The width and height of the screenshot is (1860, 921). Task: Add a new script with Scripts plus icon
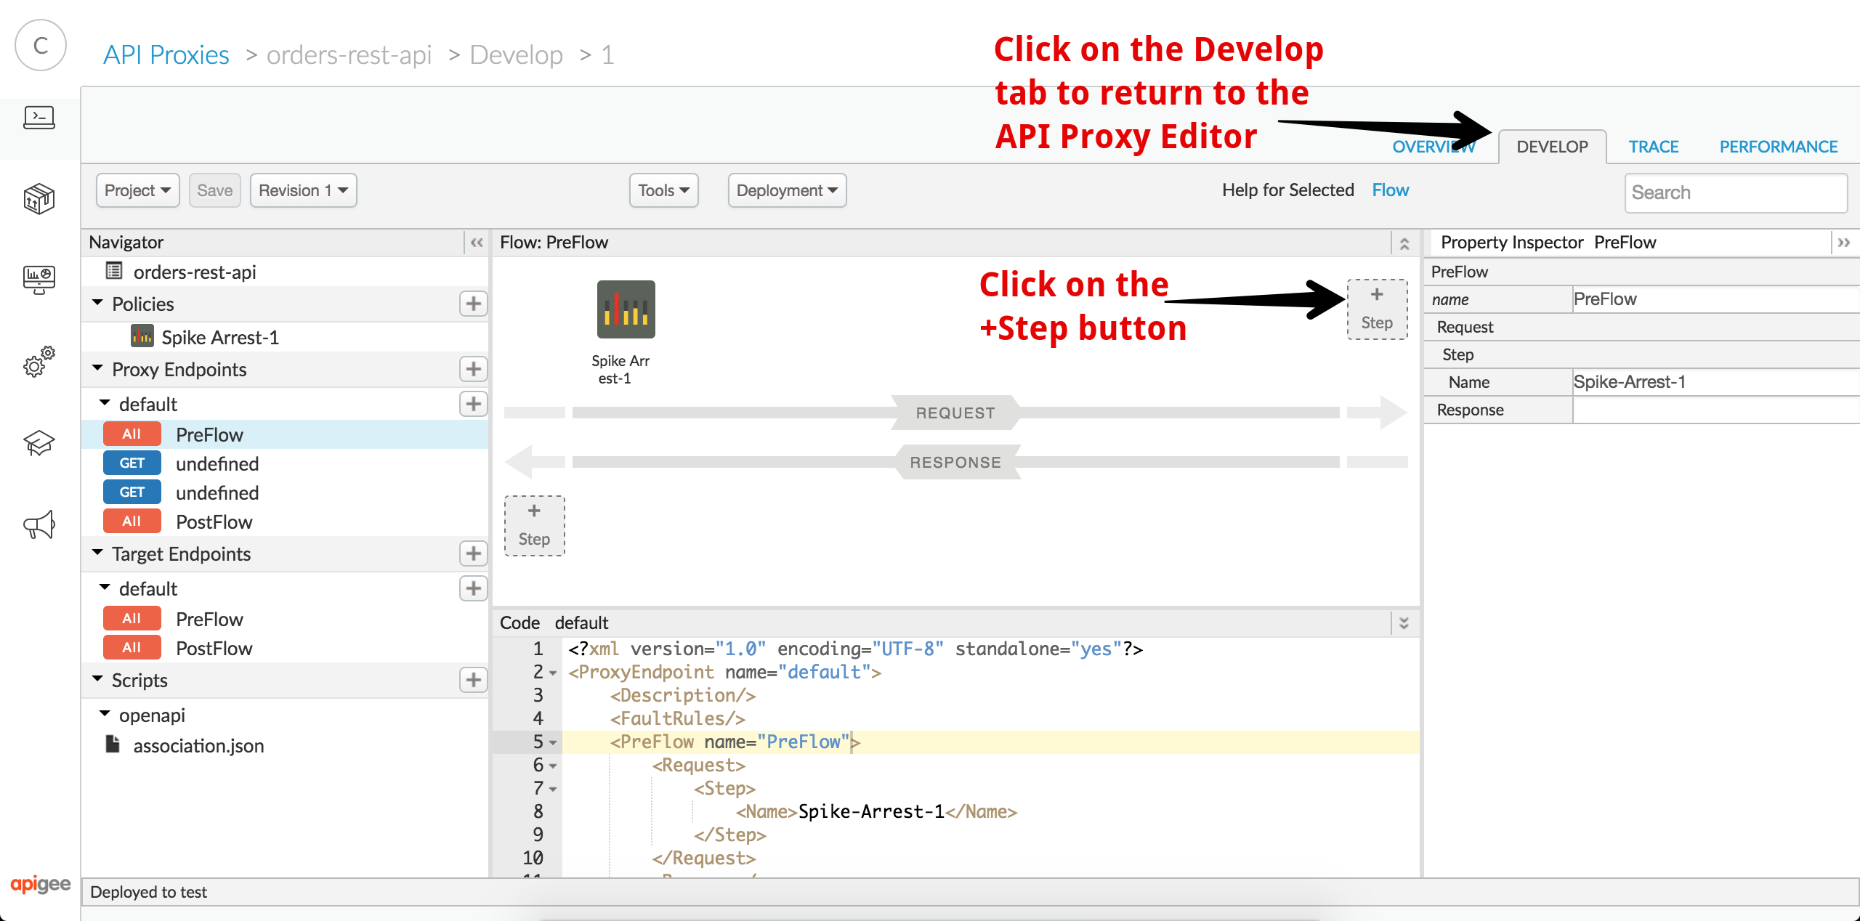click(x=474, y=680)
